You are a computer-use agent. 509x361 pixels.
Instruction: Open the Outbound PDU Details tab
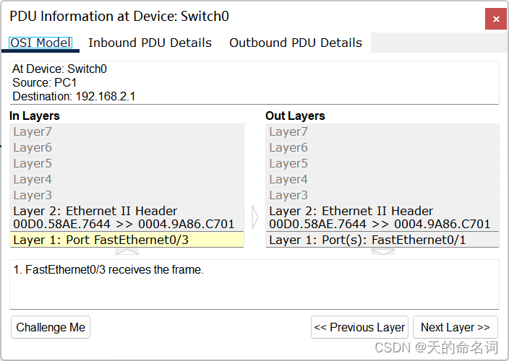(296, 43)
